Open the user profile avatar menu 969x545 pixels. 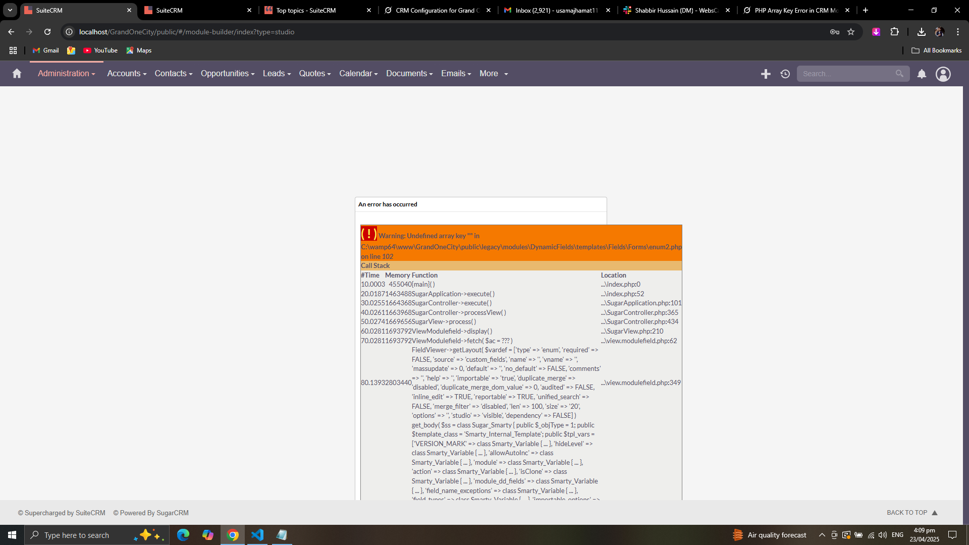coord(943,74)
